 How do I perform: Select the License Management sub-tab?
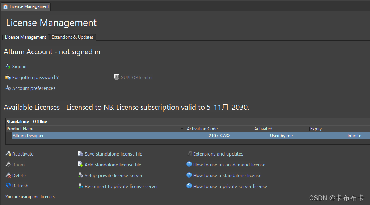coord(25,37)
